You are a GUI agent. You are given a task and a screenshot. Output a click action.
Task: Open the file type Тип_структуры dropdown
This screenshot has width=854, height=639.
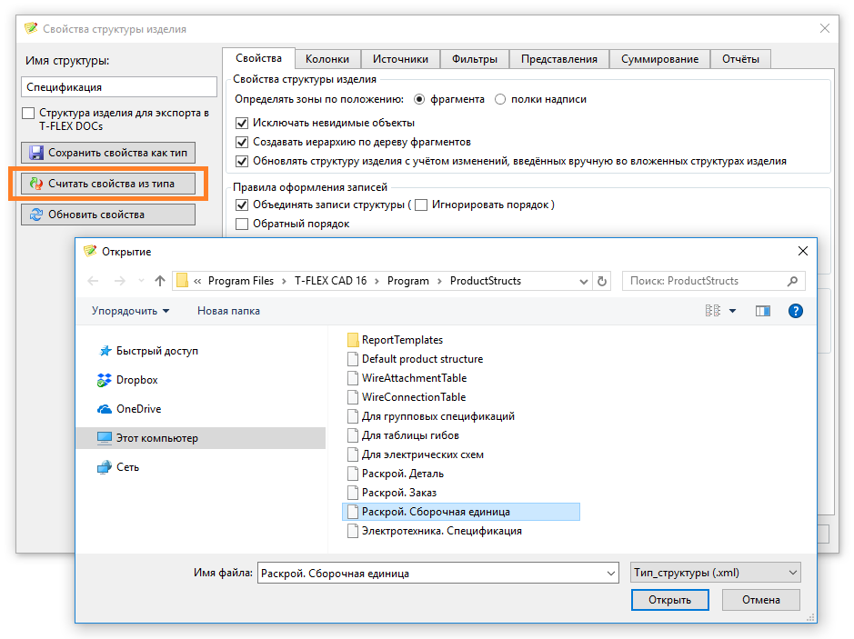pyautogui.click(x=715, y=573)
